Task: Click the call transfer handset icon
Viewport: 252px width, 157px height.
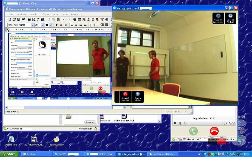Action: (185, 123)
